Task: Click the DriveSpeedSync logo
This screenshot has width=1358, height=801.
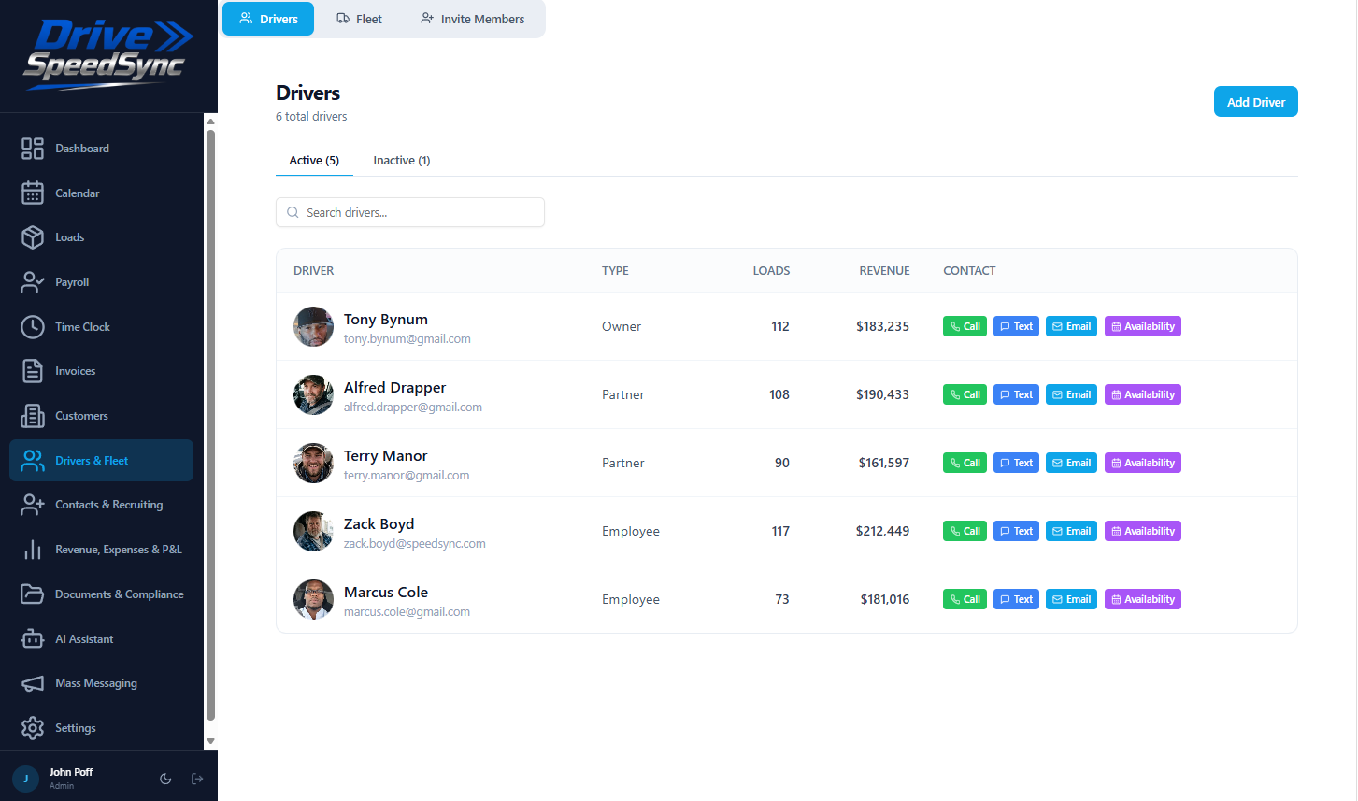Action: coord(108,54)
